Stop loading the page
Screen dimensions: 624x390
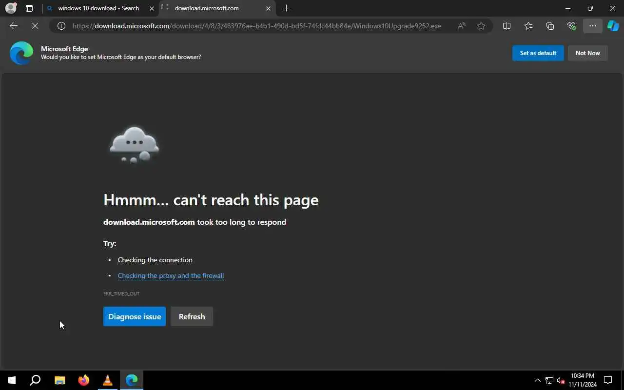click(35, 26)
